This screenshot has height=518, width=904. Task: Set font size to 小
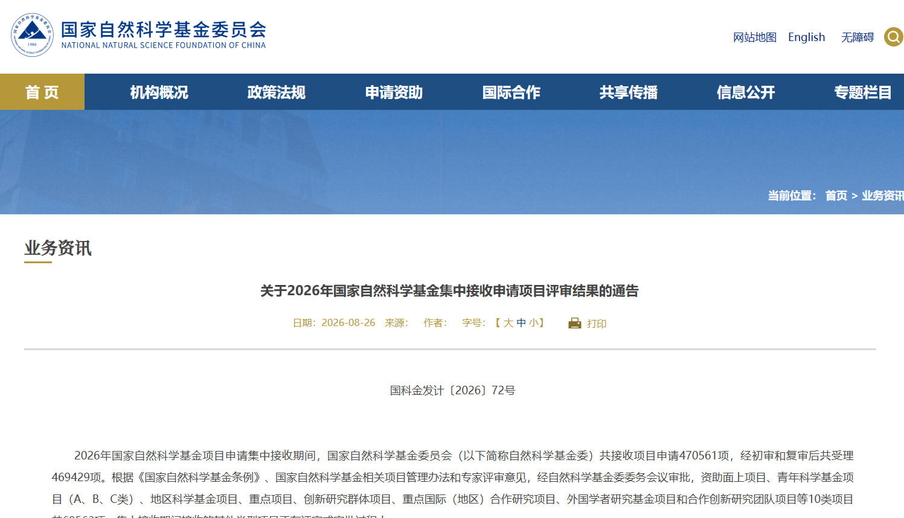[534, 323]
